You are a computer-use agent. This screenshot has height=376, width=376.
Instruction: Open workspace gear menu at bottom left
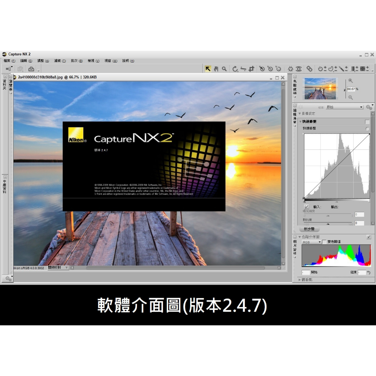pos(9,278)
